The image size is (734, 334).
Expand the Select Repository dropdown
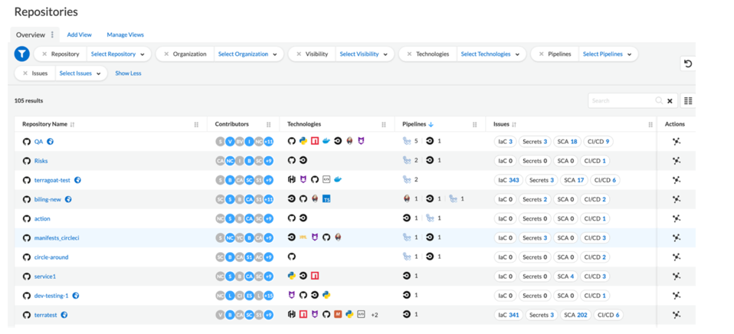pos(118,54)
